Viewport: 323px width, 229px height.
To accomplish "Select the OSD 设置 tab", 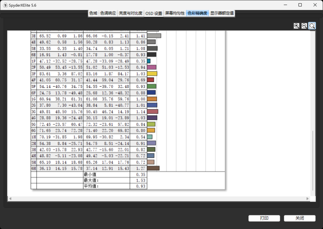I will pos(154,13).
